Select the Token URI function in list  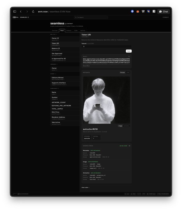pyautogui.click(x=65, y=44)
